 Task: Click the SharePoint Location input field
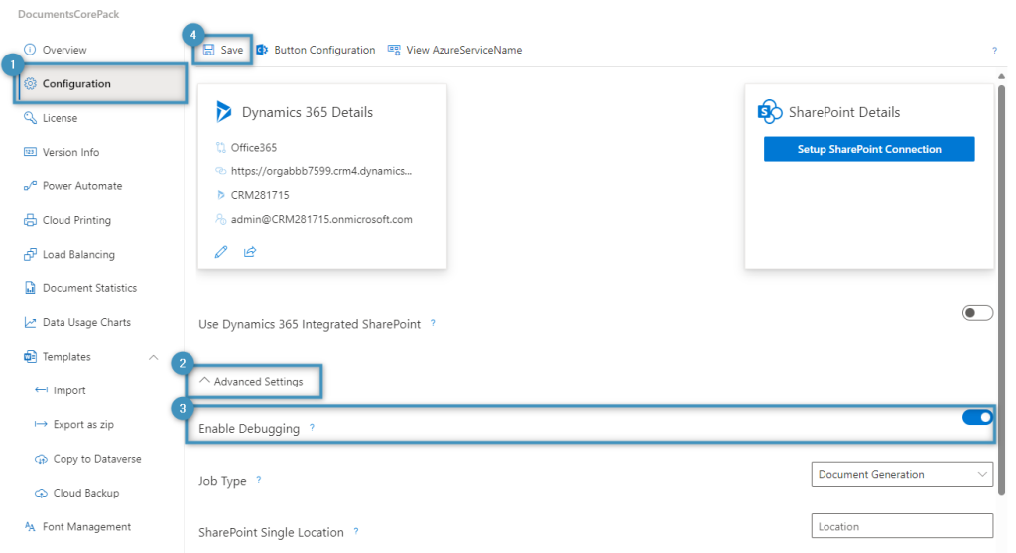[902, 526]
